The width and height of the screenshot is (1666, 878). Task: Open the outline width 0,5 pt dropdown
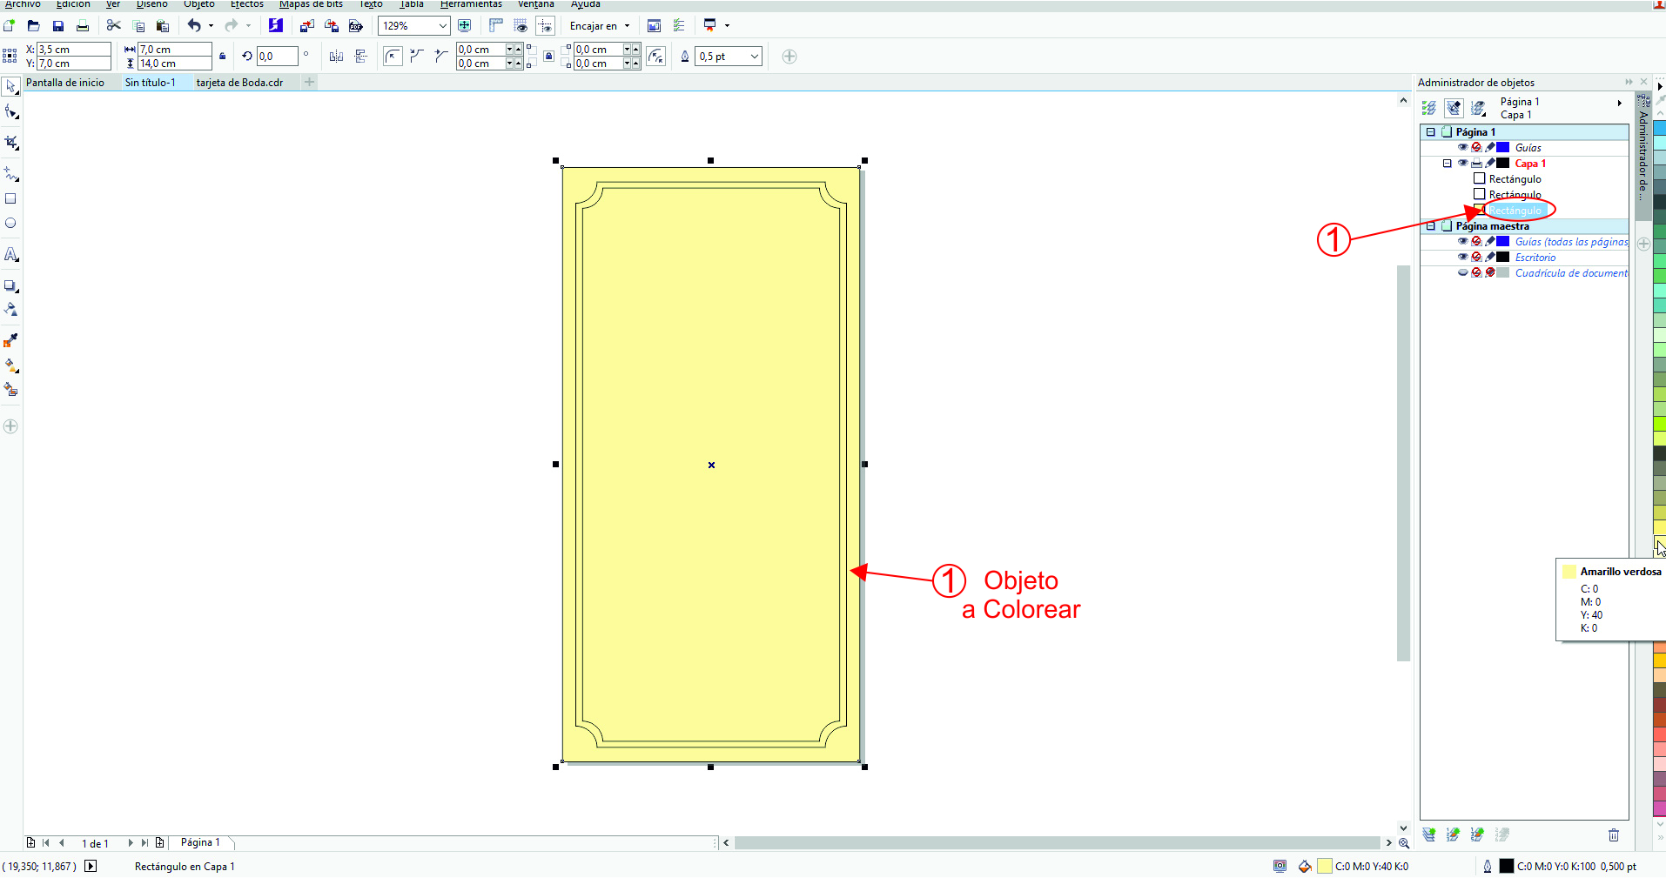pyautogui.click(x=755, y=57)
